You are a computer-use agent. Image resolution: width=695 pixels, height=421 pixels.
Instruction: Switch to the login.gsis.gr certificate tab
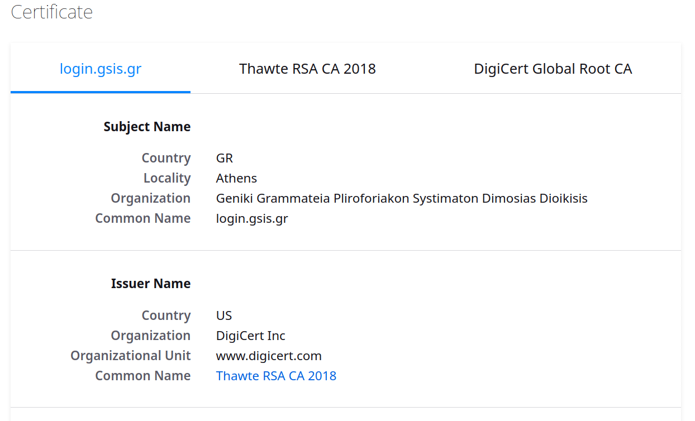101,69
